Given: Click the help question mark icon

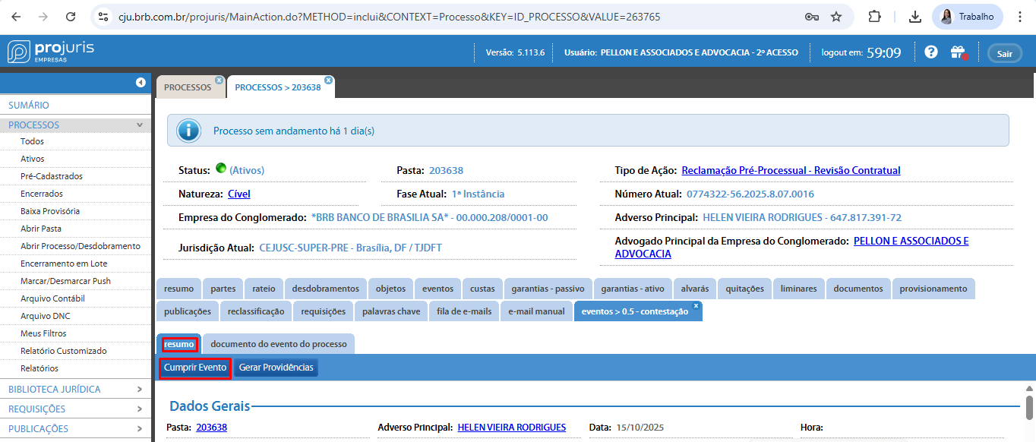Looking at the screenshot, I should [x=931, y=52].
